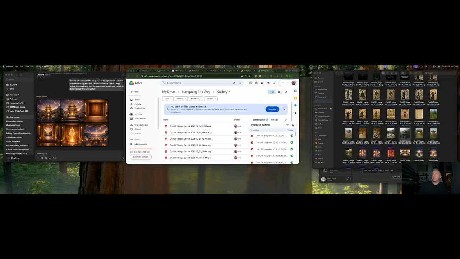Click the Upgrade button in banner

tap(272, 109)
